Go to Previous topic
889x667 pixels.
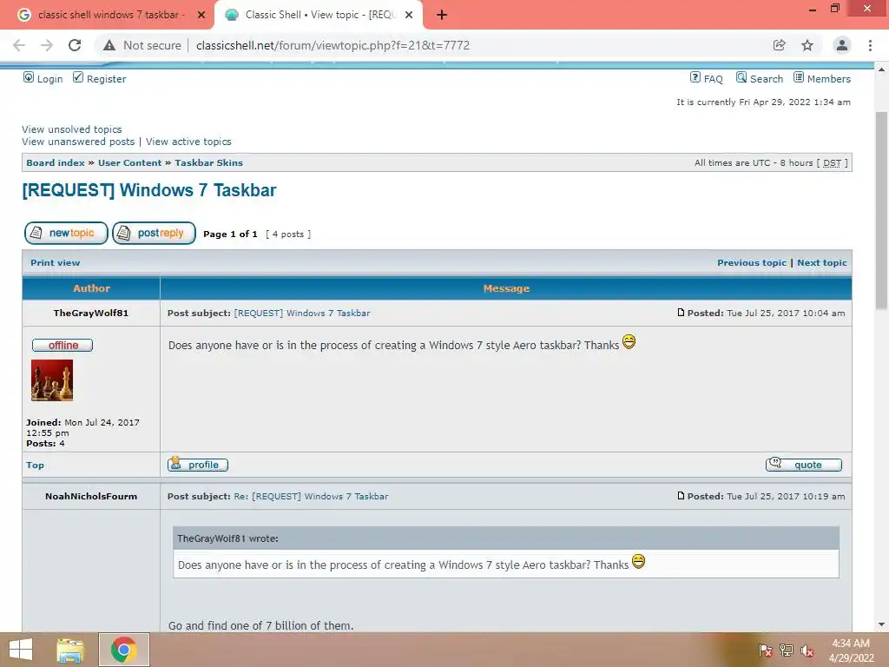click(x=752, y=262)
